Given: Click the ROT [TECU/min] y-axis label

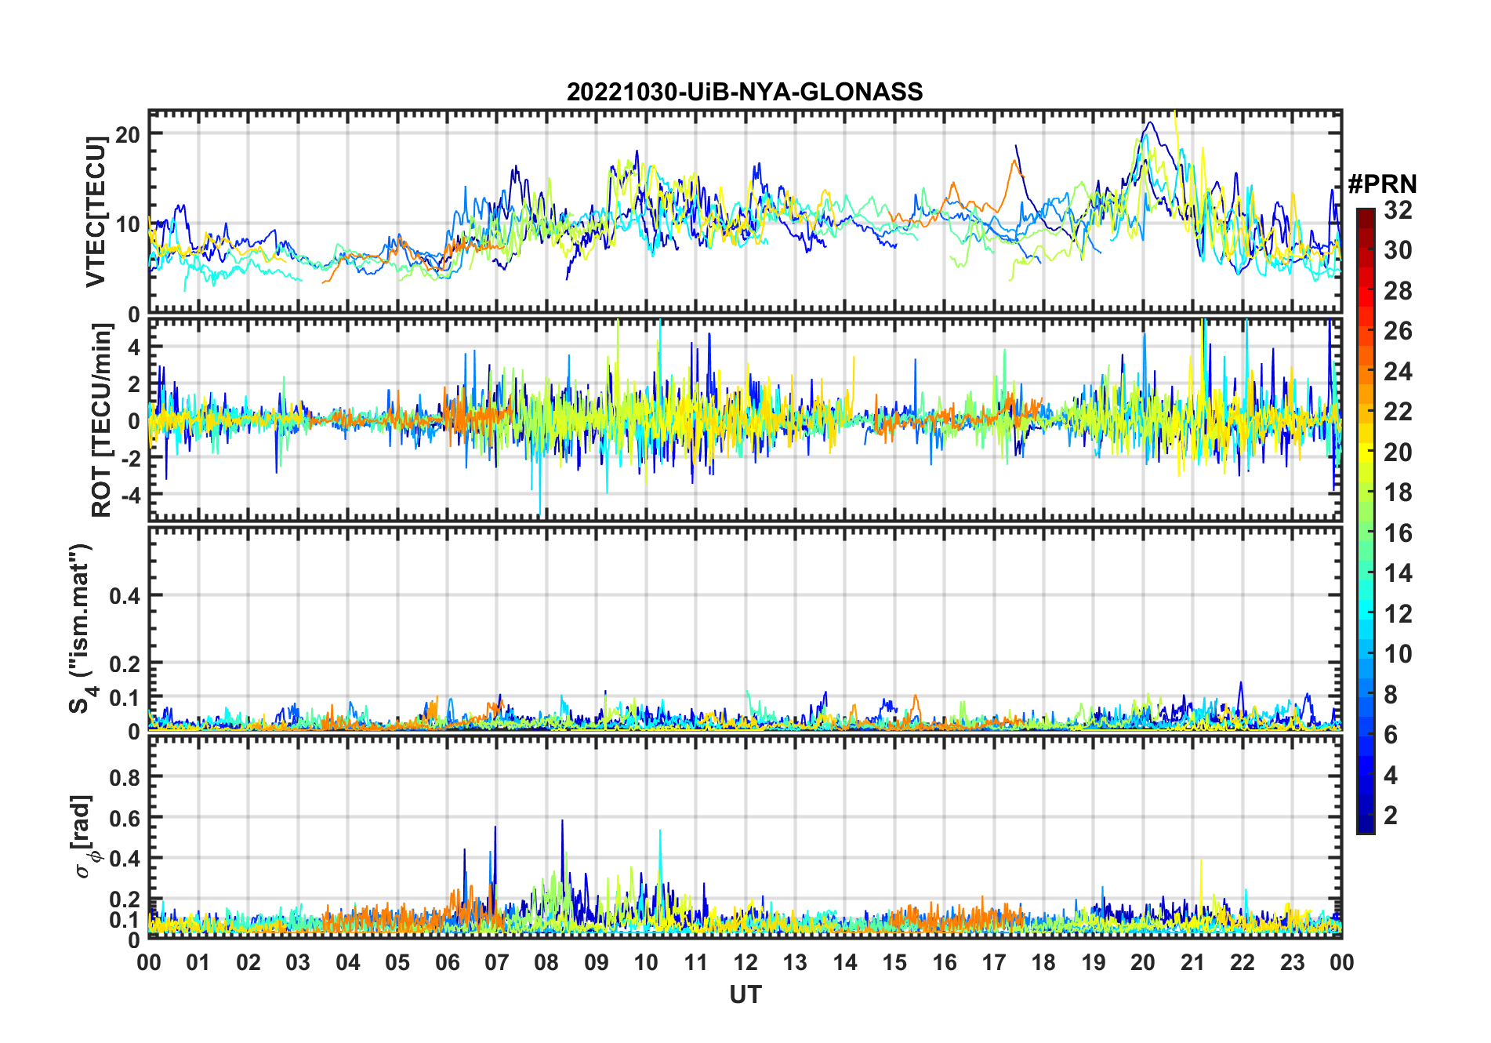Looking at the screenshot, I should point(101,420).
